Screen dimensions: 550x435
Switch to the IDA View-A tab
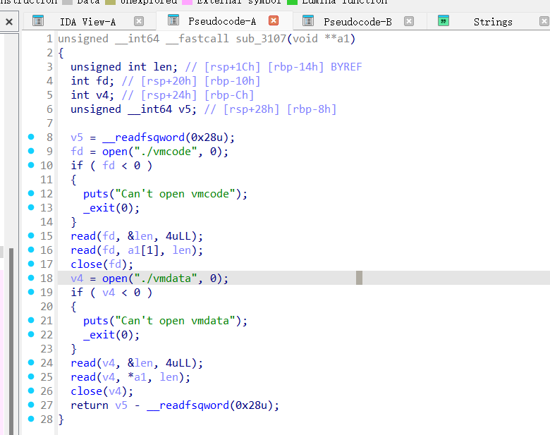point(87,22)
